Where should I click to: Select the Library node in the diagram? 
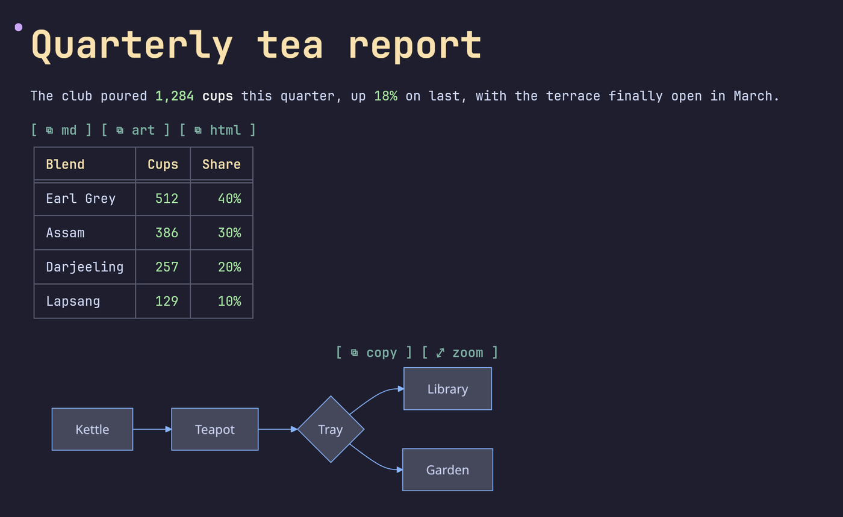[x=447, y=389]
